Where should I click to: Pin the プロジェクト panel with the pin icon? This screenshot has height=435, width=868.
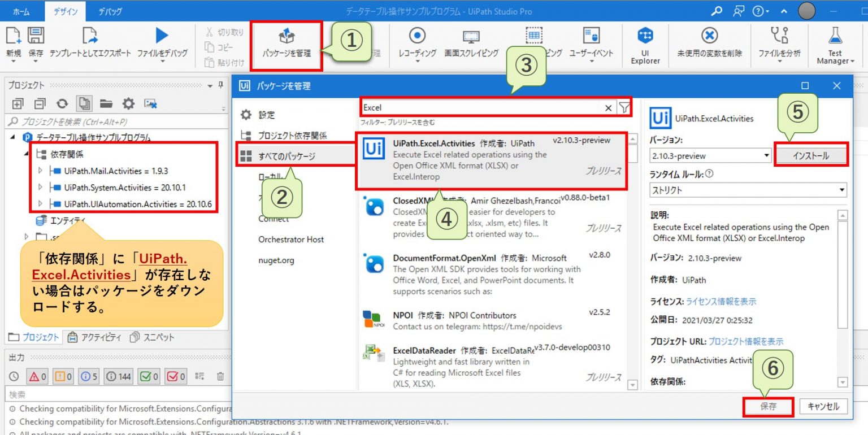(221, 85)
